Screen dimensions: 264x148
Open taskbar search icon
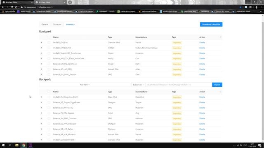click(x=10, y=145)
